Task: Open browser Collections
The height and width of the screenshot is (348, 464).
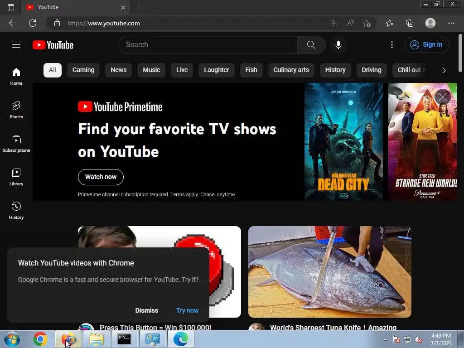Action: 410,23
